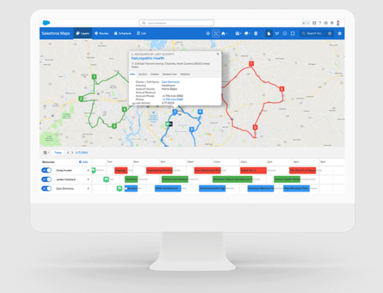Screen dimensions: 383x293
Task: Click the directions plotting icon left of fit-to-view
Action: 208,33
